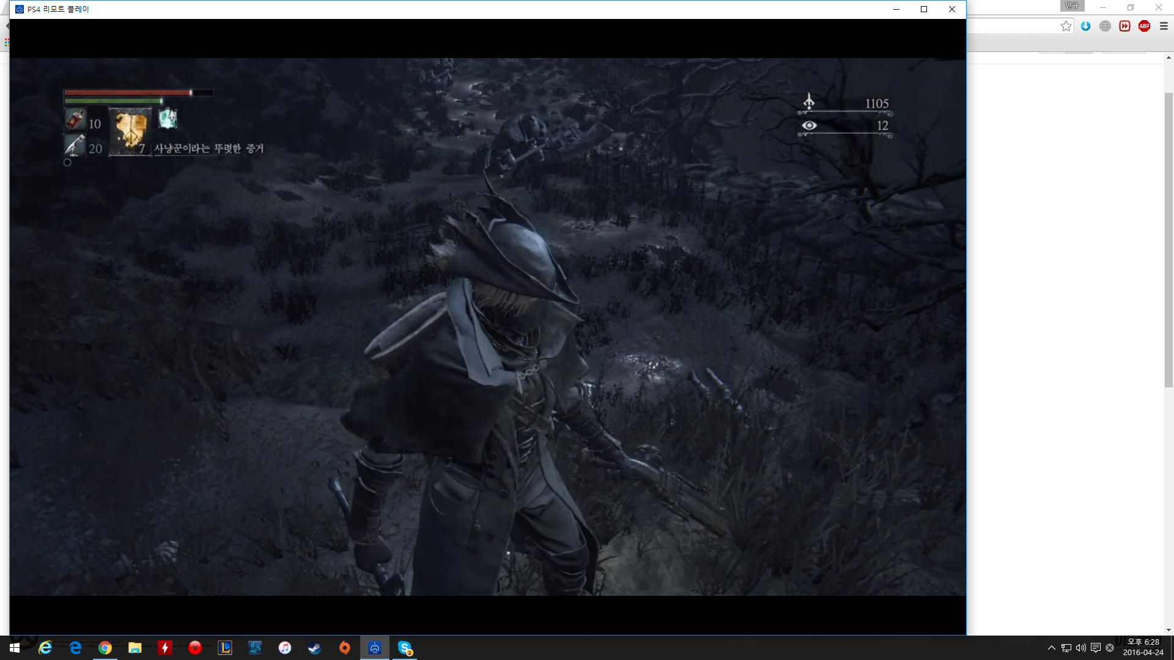
Task: Maximize the PS4 Remote Play window
Action: click(924, 9)
